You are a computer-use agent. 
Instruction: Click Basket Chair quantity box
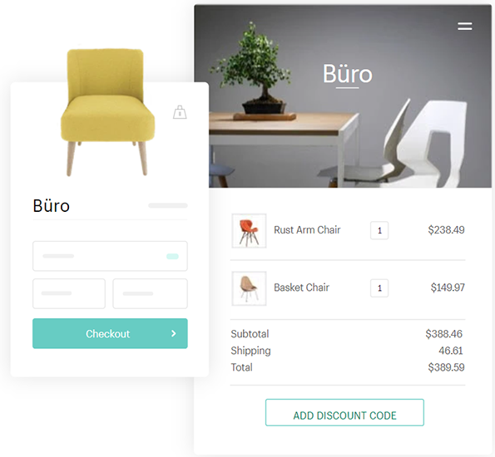tap(379, 288)
